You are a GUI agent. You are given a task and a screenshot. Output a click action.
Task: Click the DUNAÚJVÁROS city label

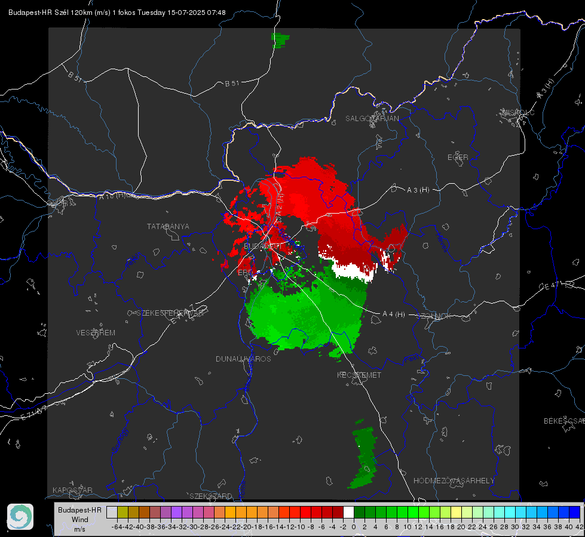243,359
